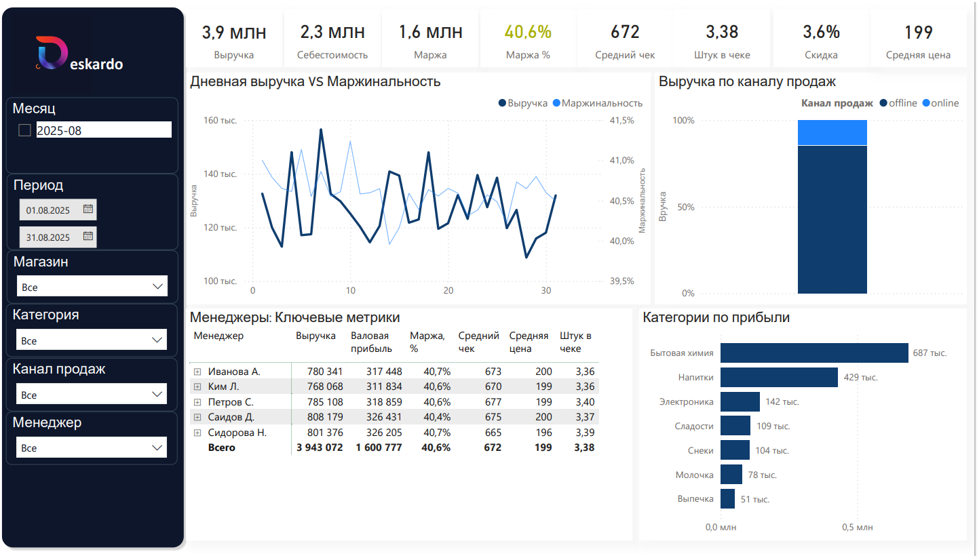Open the Магазин dropdown
Viewport: 977px width, 556px height.
(x=92, y=287)
